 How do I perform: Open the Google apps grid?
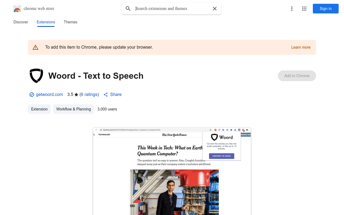tap(304, 9)
